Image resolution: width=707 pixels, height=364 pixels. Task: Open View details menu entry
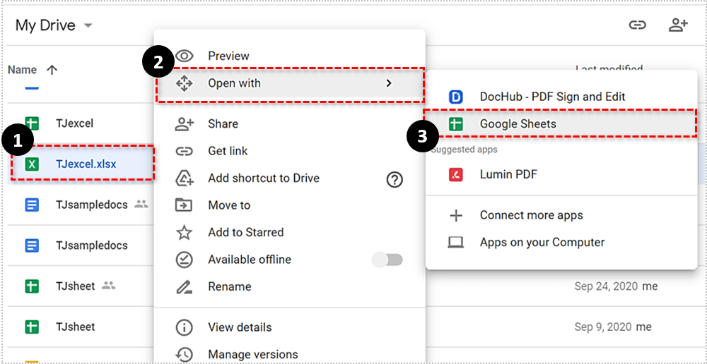pos(239,327)
